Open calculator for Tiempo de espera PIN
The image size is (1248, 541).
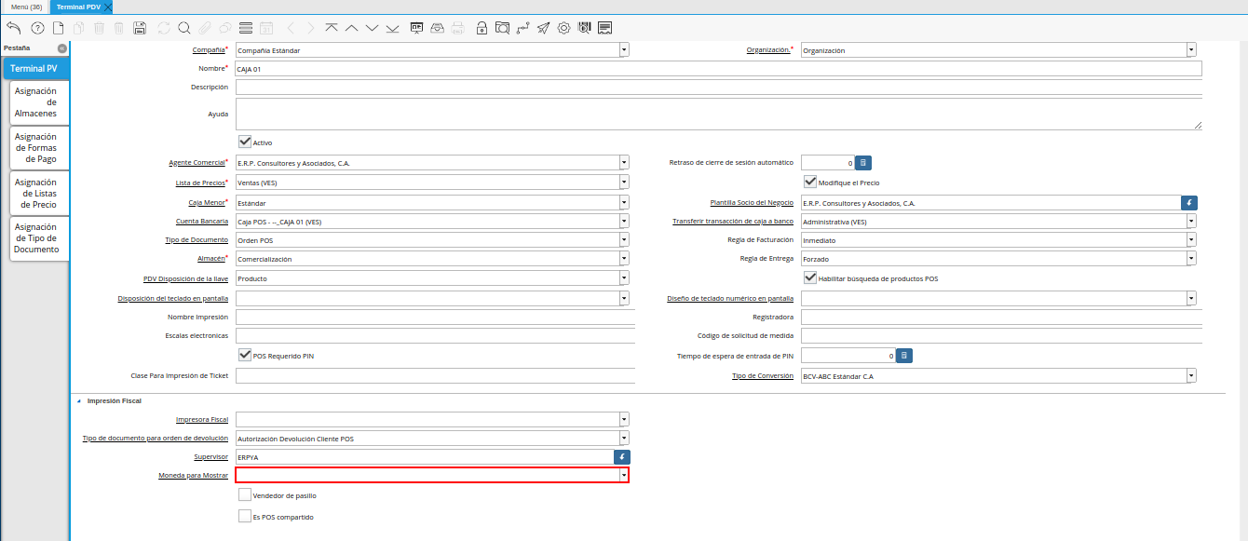903,356
